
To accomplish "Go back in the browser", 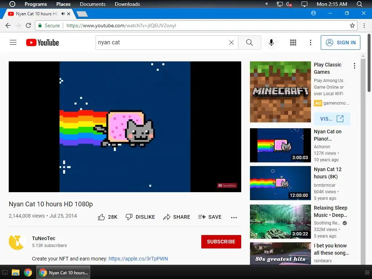I will pyautogui.click(x=8, y=25).
